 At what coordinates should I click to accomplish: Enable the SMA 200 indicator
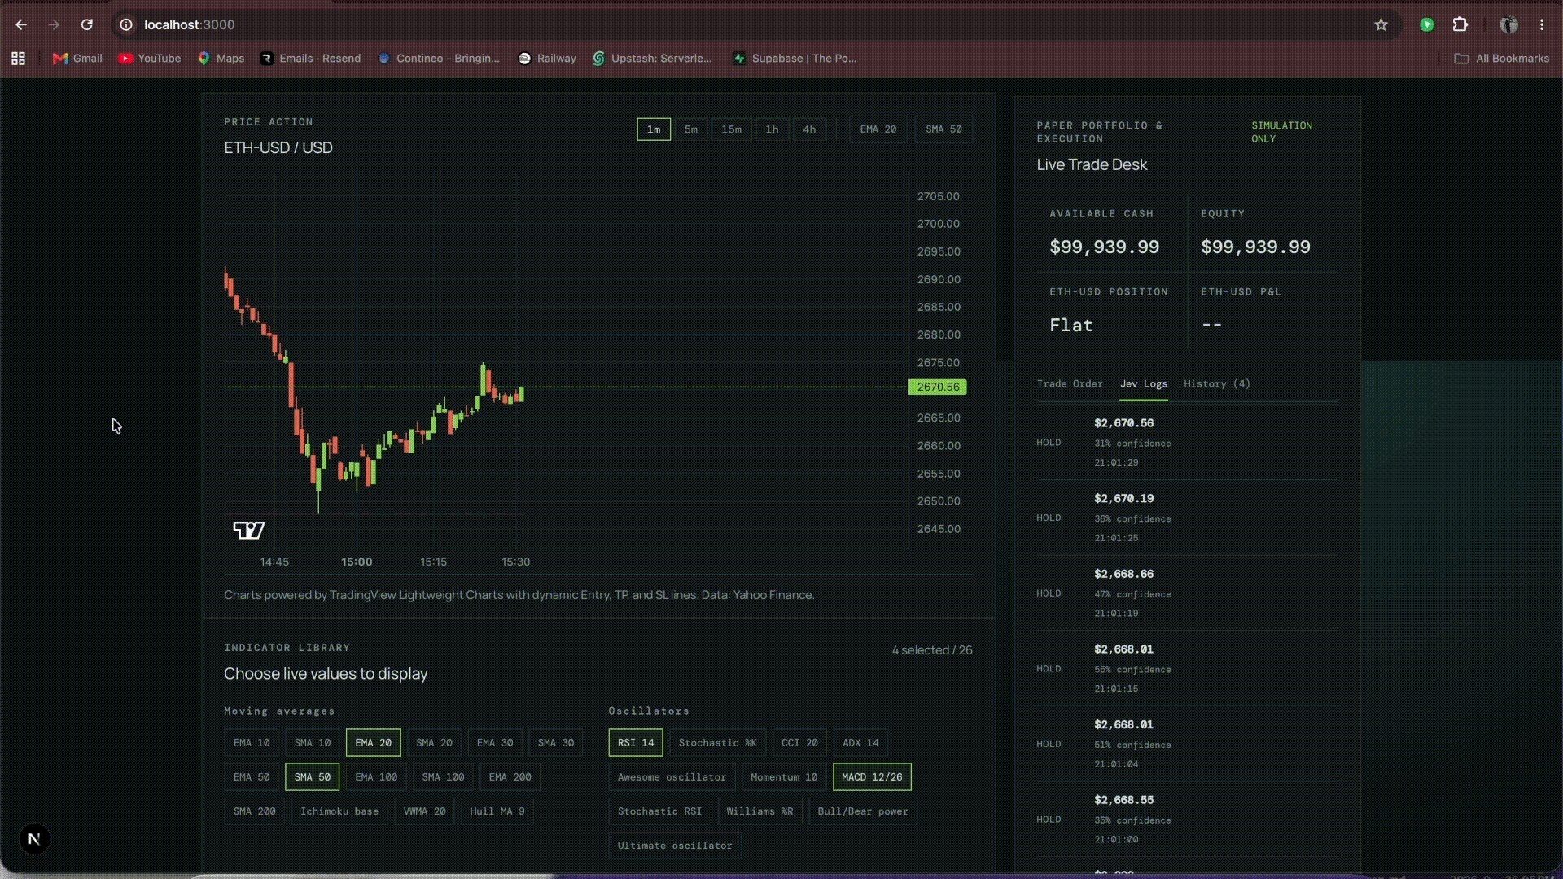coord(255,811)
